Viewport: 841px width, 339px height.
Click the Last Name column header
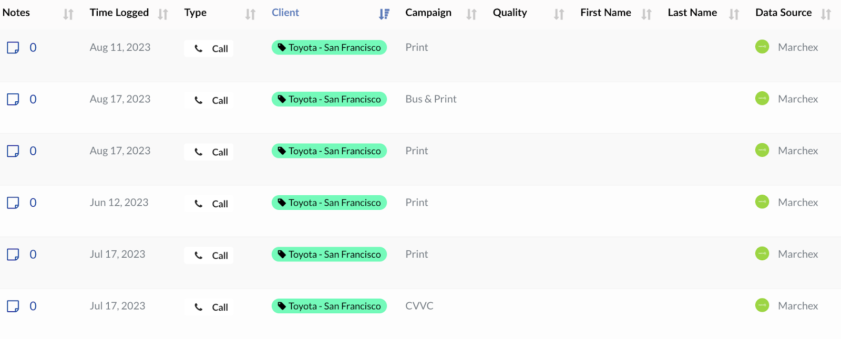[x=692, y=13]
